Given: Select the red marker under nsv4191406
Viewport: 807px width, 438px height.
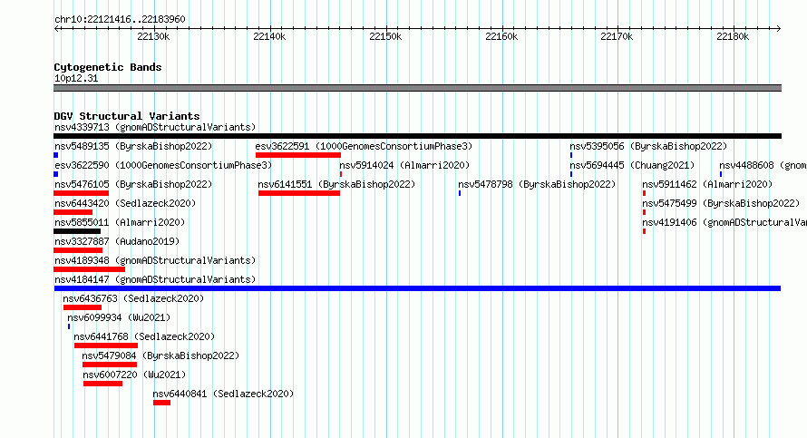Looking at the screenshot, I should click(x=644, y=231).
